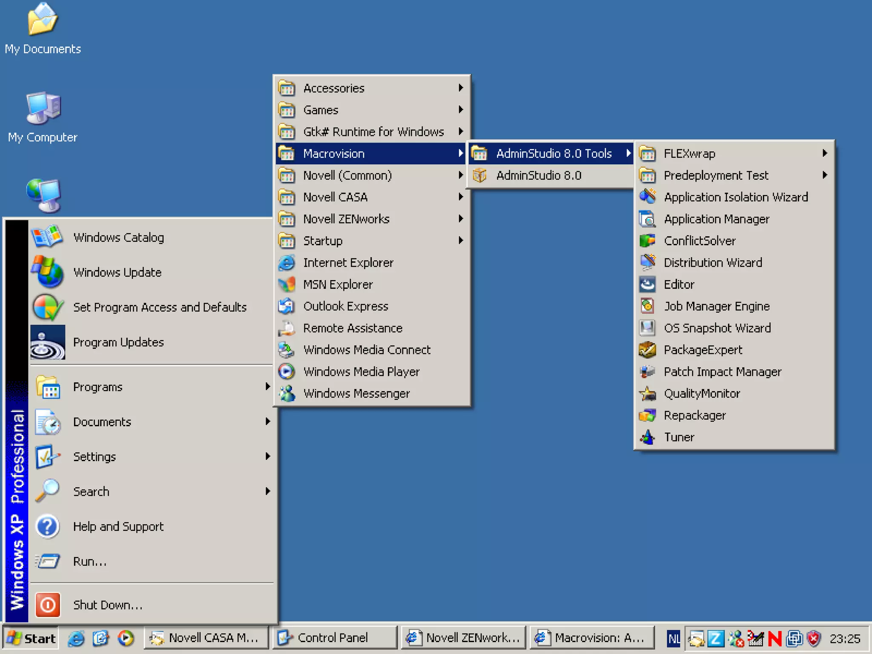
Task: Click Program Updates icon
Action: 48,342
